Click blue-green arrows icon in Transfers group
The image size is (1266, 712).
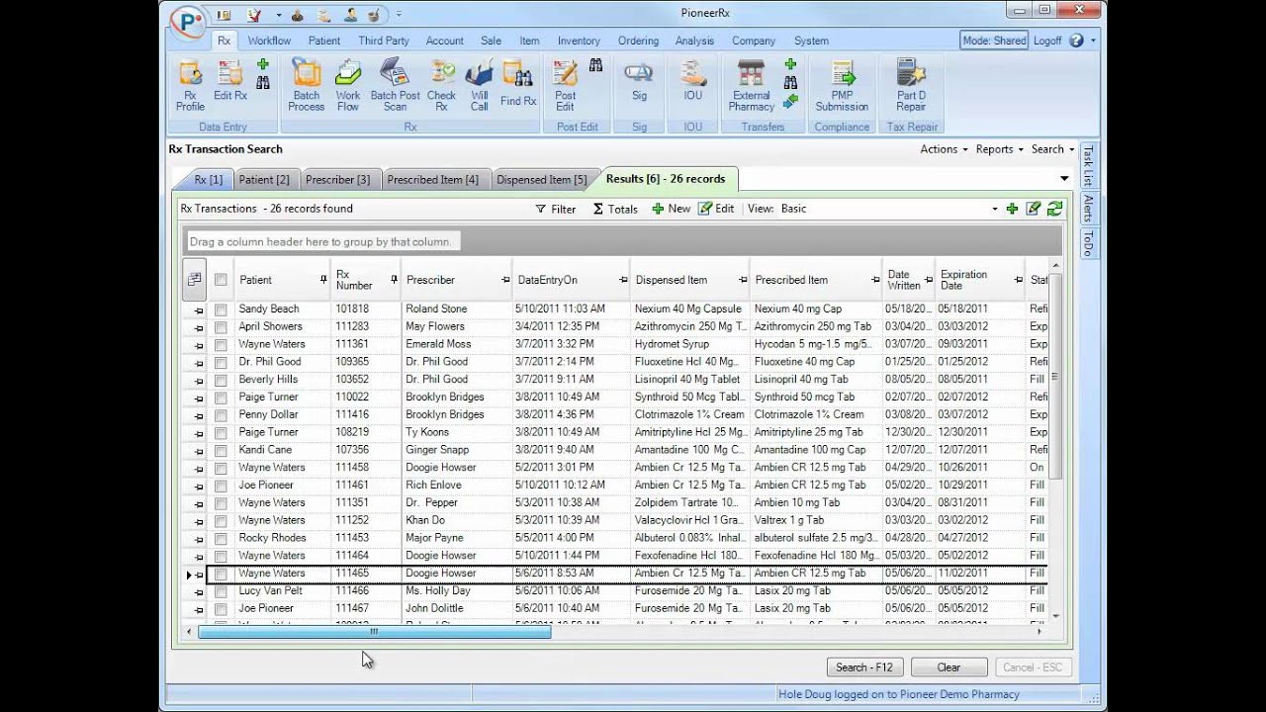(790, 101)
